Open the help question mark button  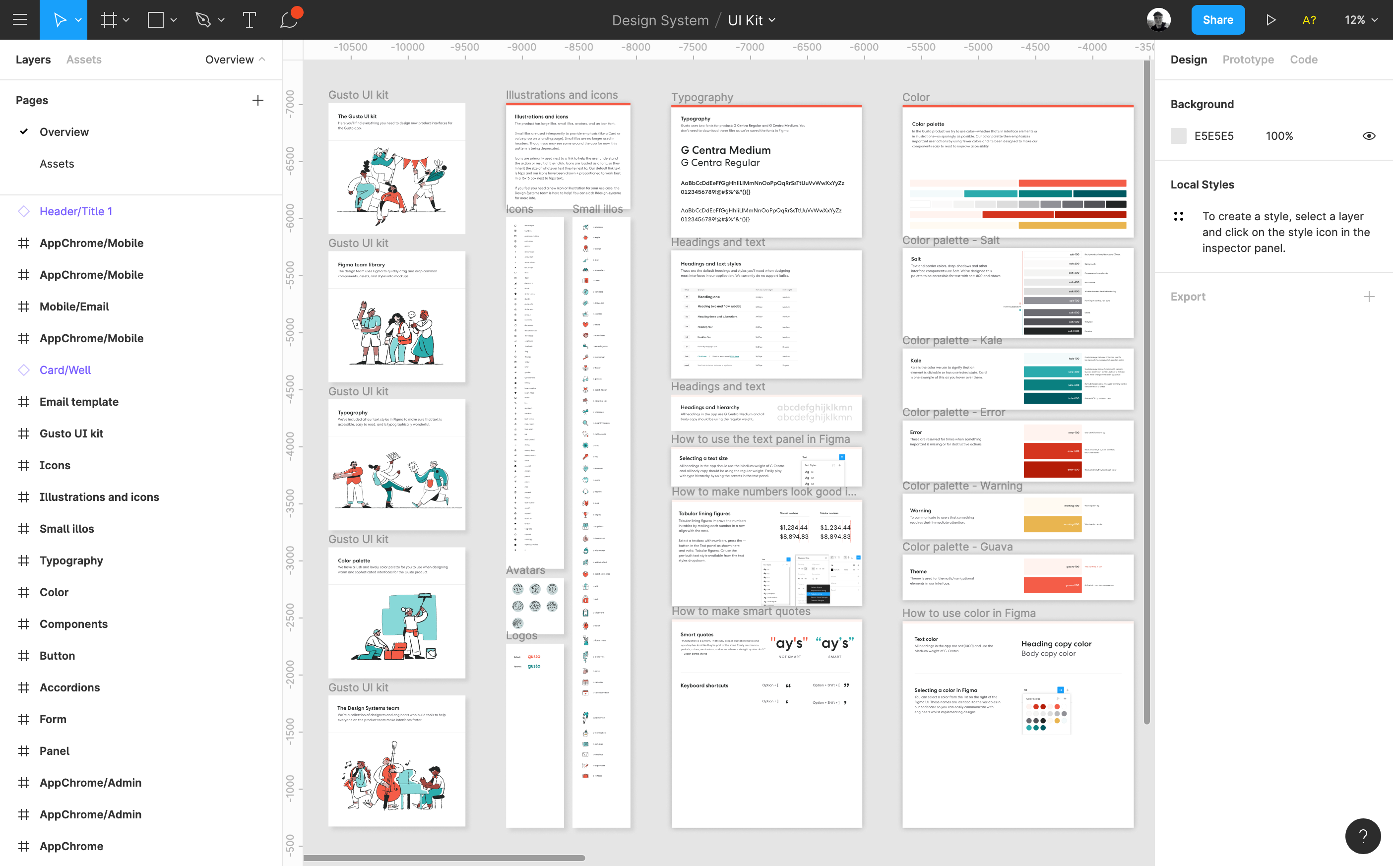coord(1363,836)
